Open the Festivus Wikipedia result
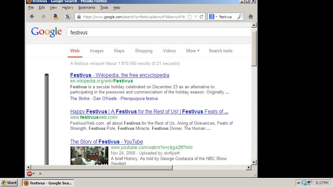The image size is (333, 187). [x=120, y=75]
